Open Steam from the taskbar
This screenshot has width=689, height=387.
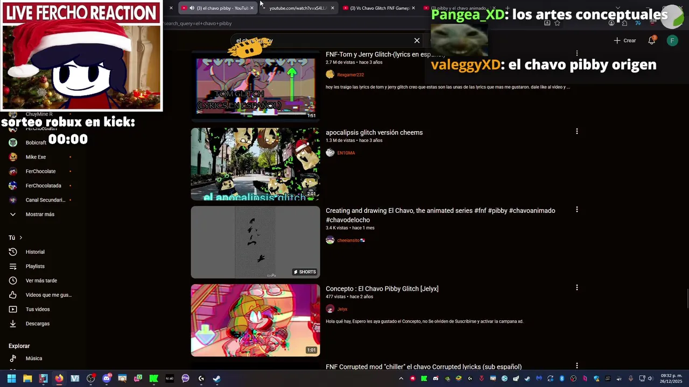[216, 378]
